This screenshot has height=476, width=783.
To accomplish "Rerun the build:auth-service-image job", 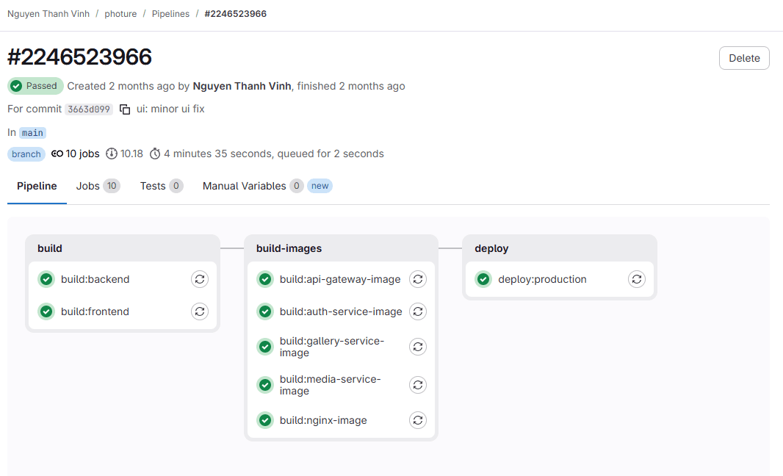I will pos(417,311).
